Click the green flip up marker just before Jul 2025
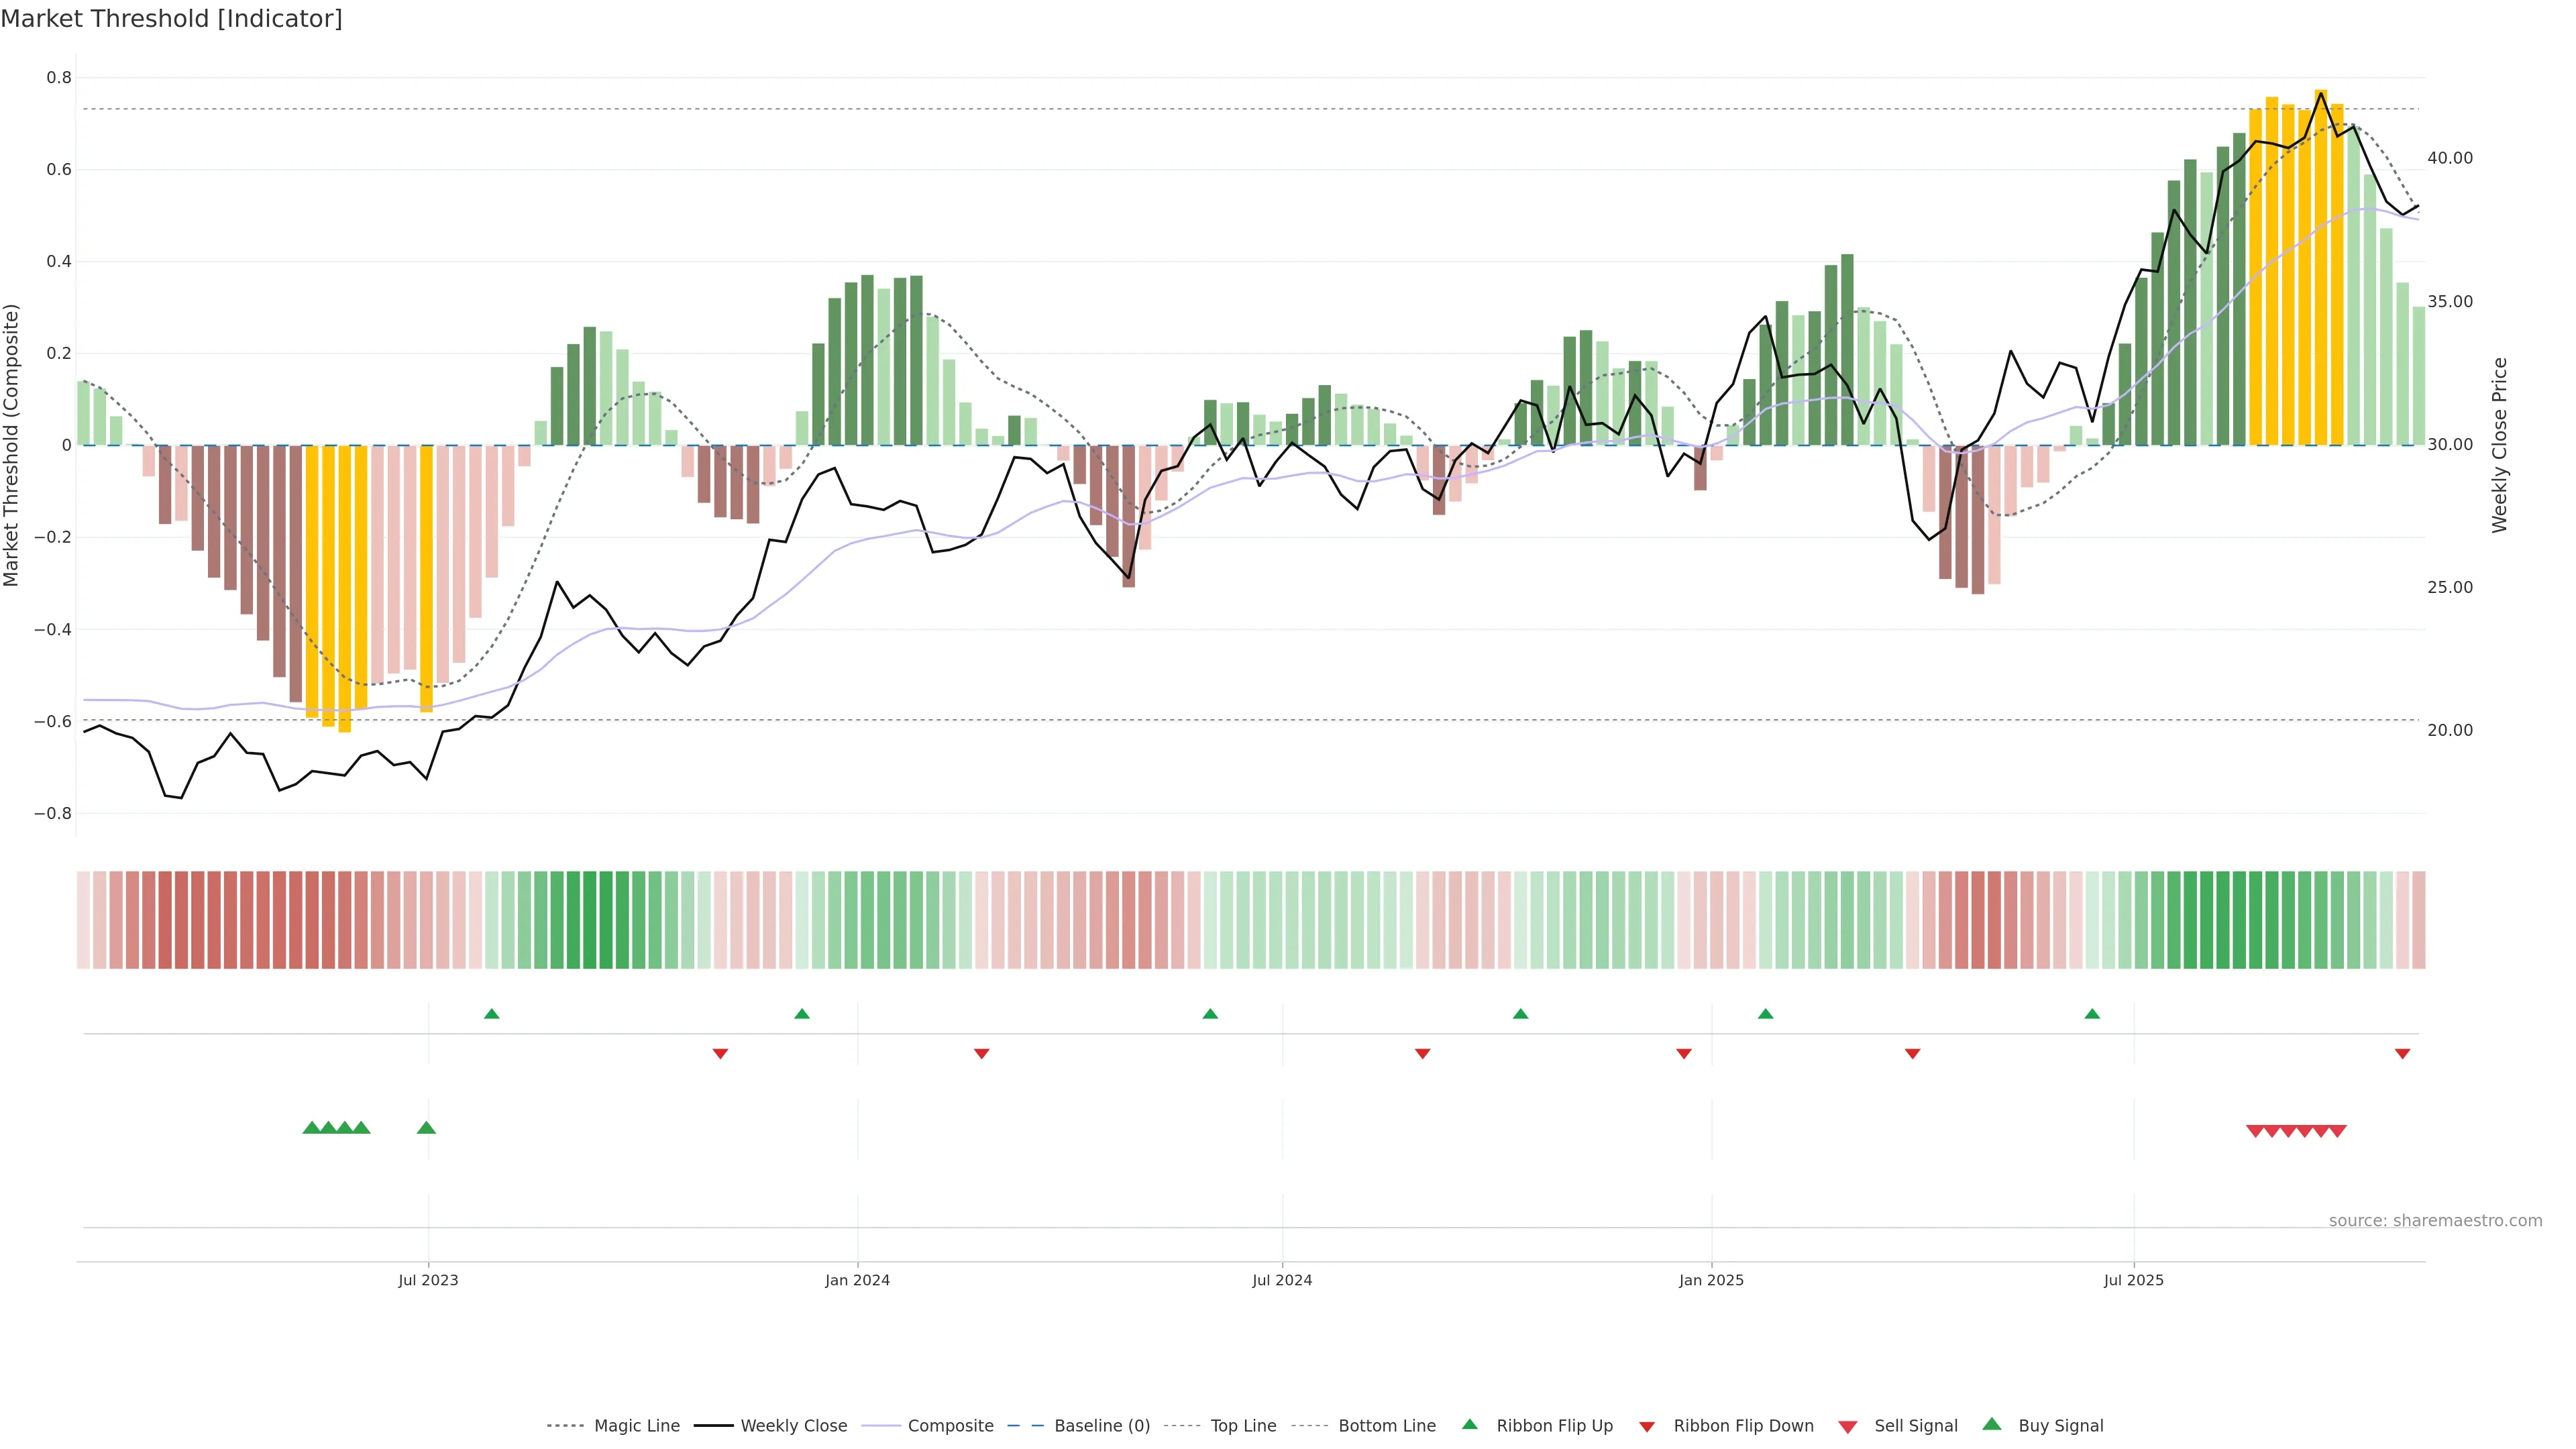2576x1449 pixels. [2092, 1014]
